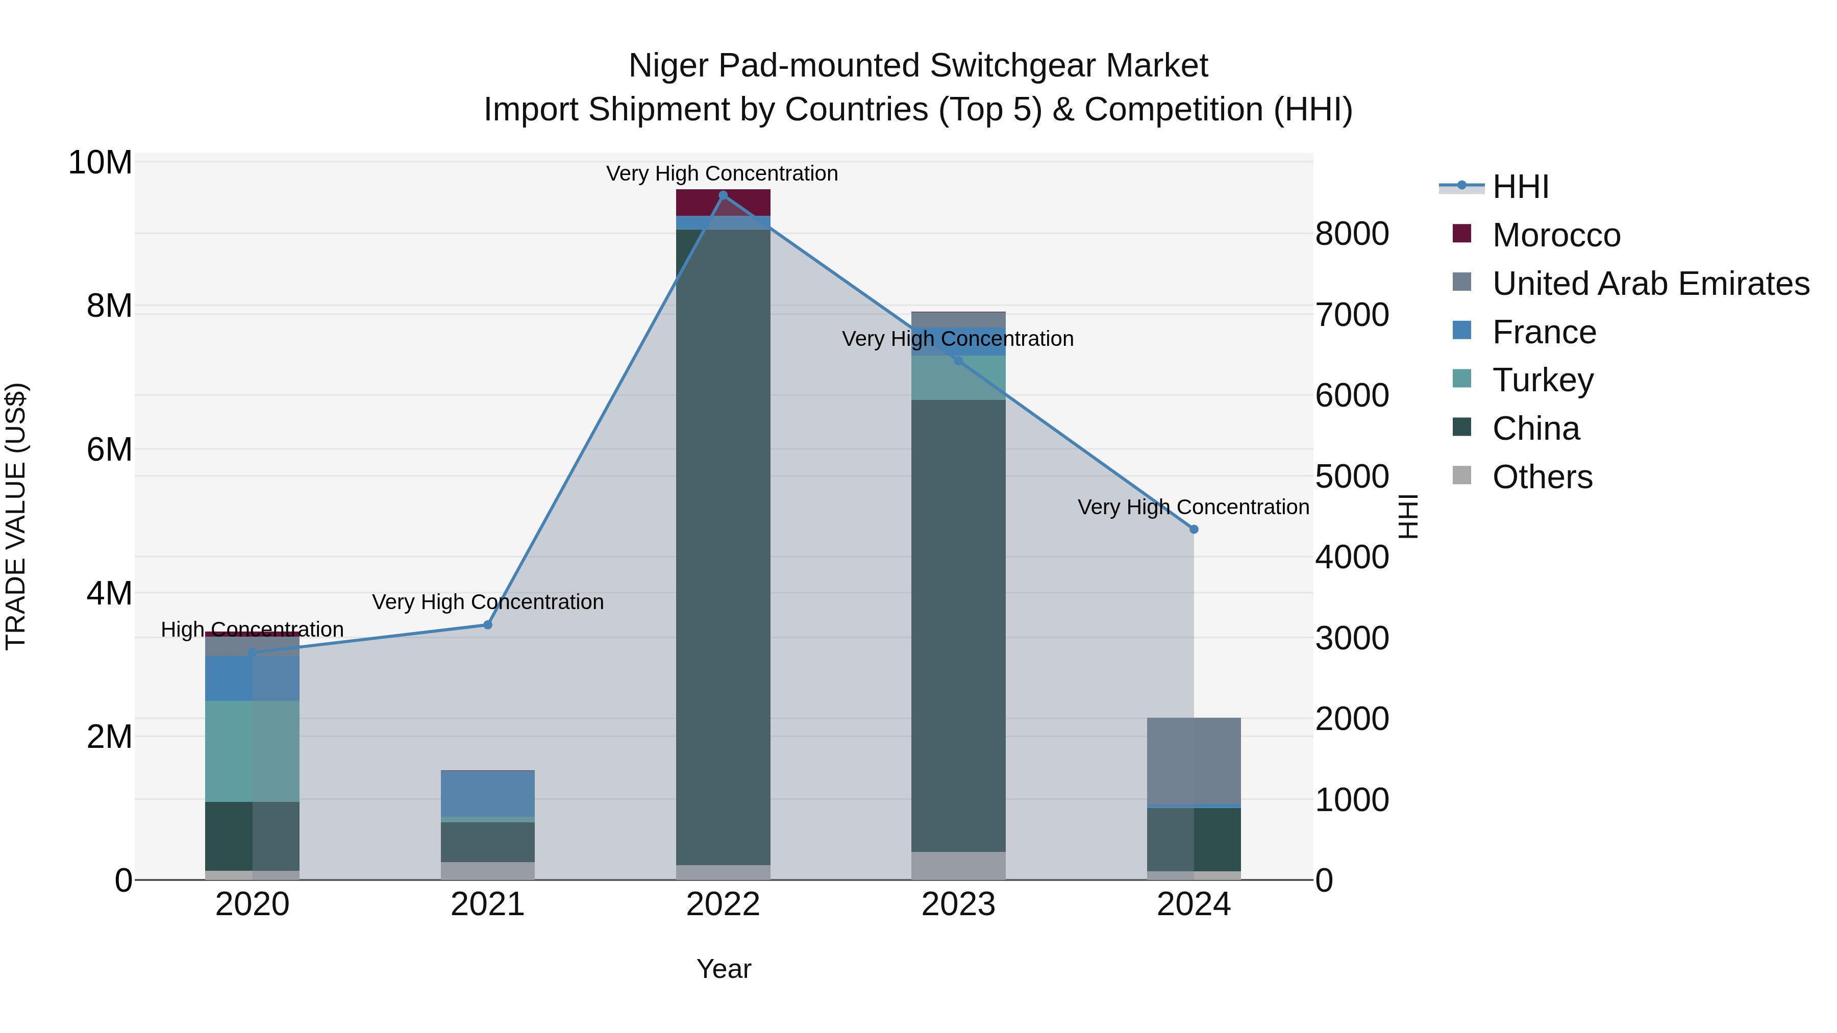Click the Turkey color swatch in legend
Image resolution: width=1837 pixels, height=1033 pixels.
[x=1461, y=379]
